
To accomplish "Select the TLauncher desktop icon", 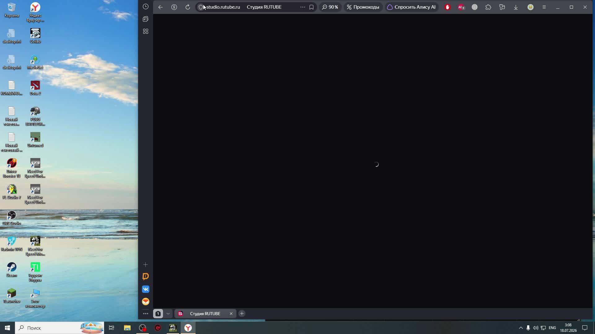I will click(12, 296).
